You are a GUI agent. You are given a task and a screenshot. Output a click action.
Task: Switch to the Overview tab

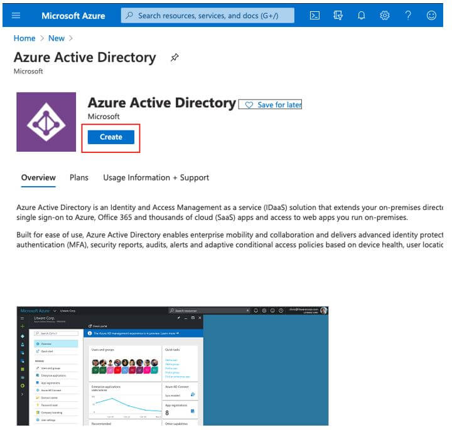pyautogui.click(x=38, y=178)
